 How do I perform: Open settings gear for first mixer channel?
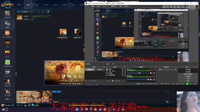(154, 73)
